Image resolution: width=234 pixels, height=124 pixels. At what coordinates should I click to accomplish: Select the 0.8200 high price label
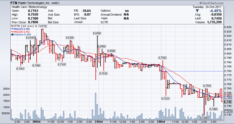97,33
